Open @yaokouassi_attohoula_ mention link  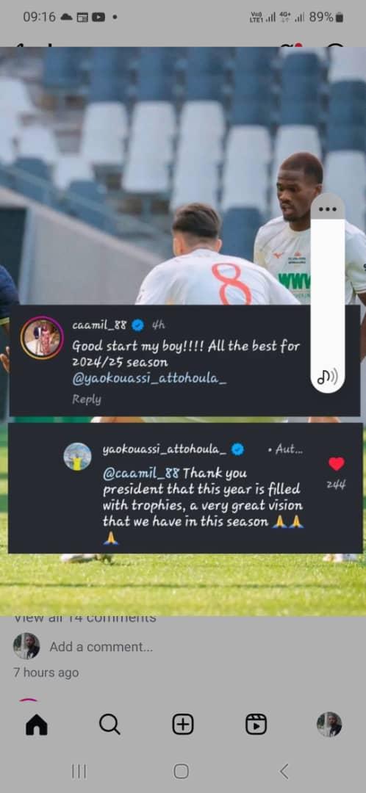pos(149,380)
